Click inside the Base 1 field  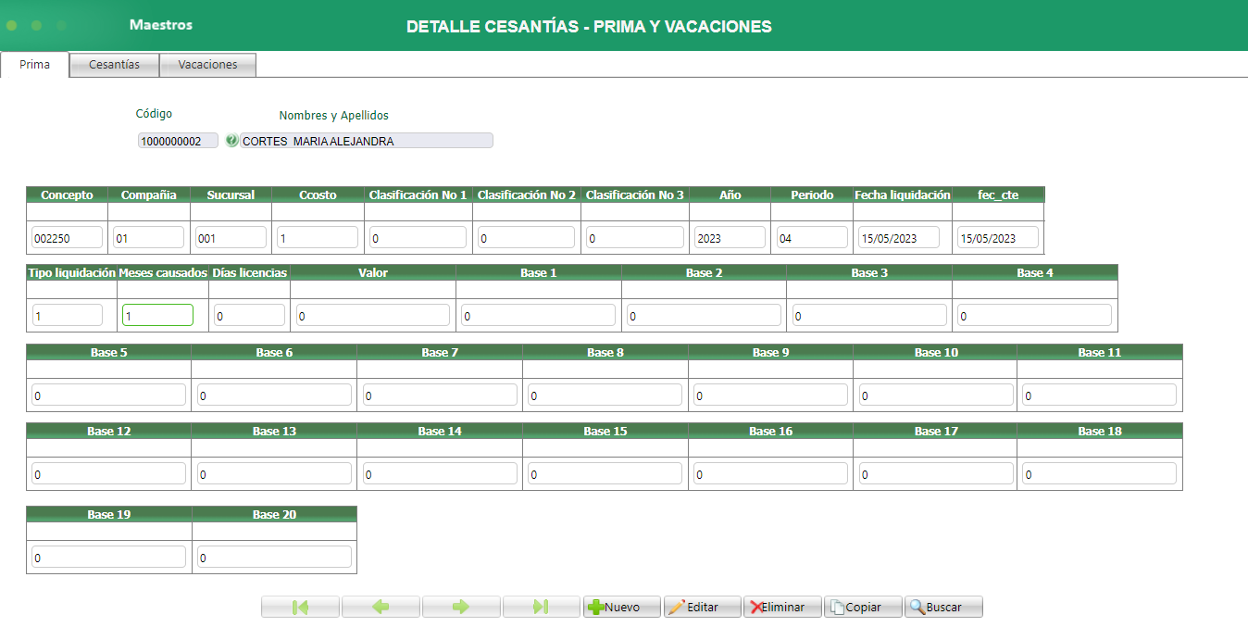[x=539, y=314]
